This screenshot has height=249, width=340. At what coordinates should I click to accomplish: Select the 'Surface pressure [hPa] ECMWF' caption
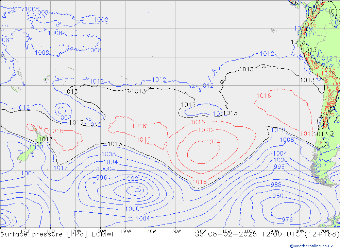point(58,234)
